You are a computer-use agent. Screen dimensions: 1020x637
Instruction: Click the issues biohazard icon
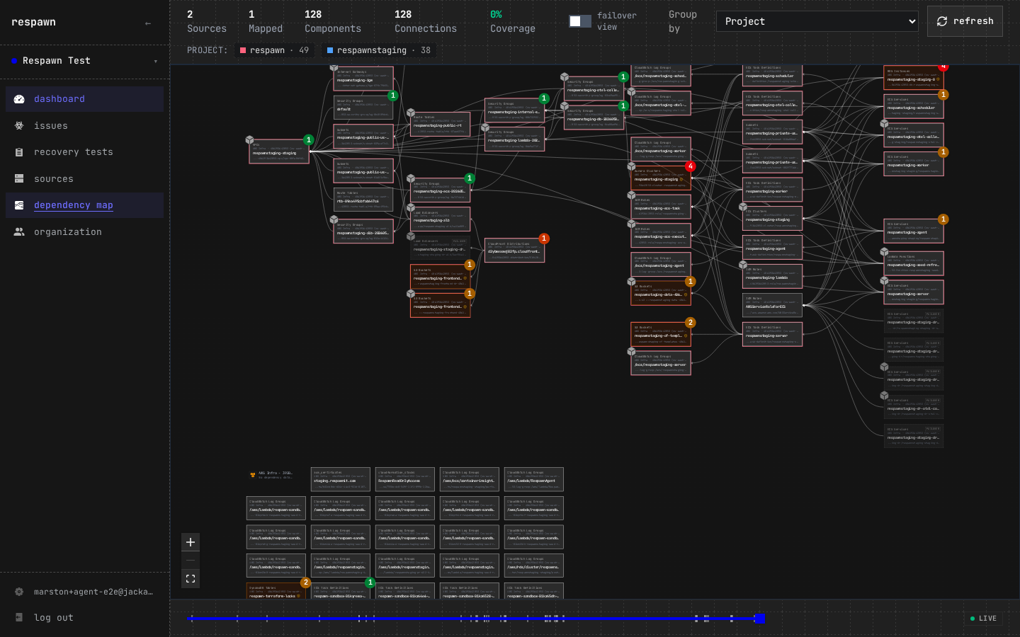click(19, 126)
